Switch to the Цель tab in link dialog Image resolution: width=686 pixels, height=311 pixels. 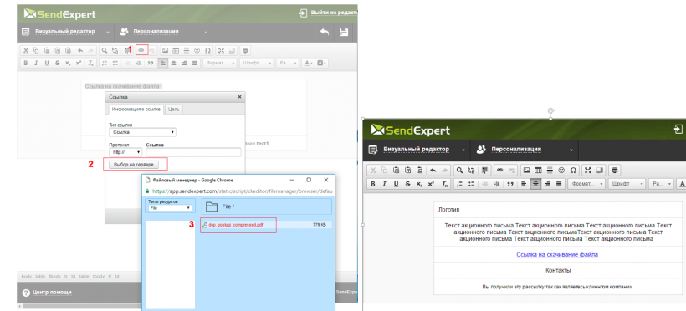coord(174,110)
